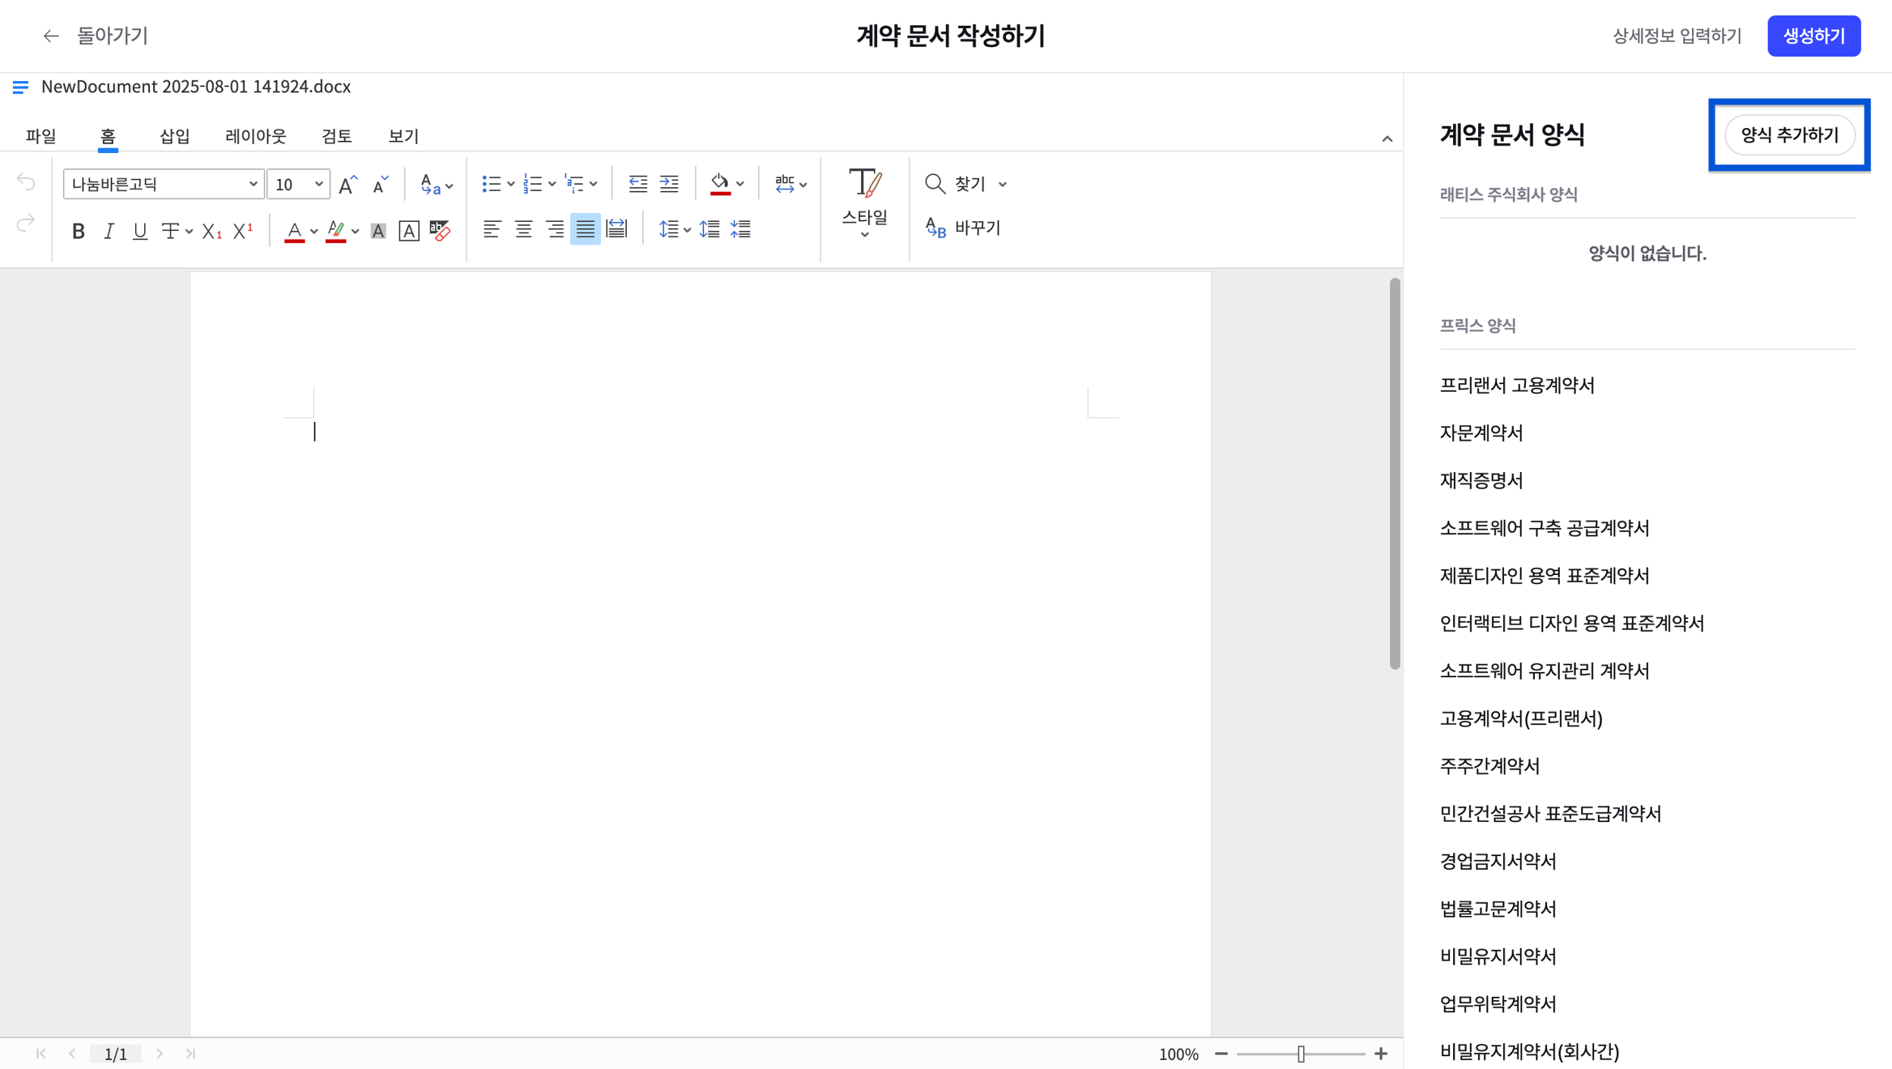Toggle italic formatting
This screenshot has width=1892, height=1069.
(x=109, y=231)
